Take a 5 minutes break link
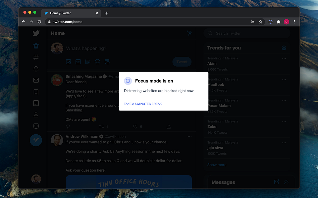318x198 pixels. point(143,104)
